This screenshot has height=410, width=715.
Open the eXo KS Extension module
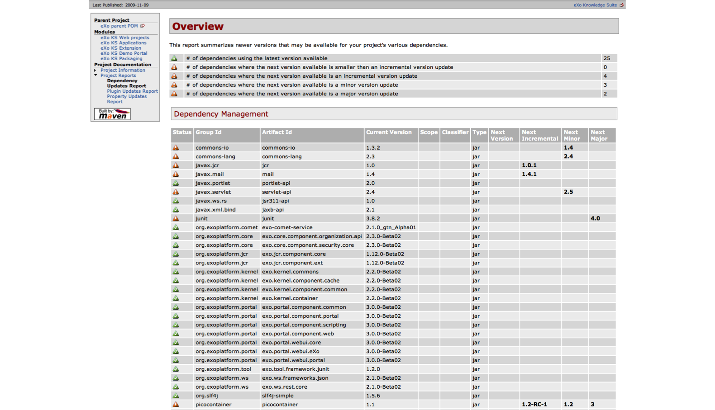point(121,48)
